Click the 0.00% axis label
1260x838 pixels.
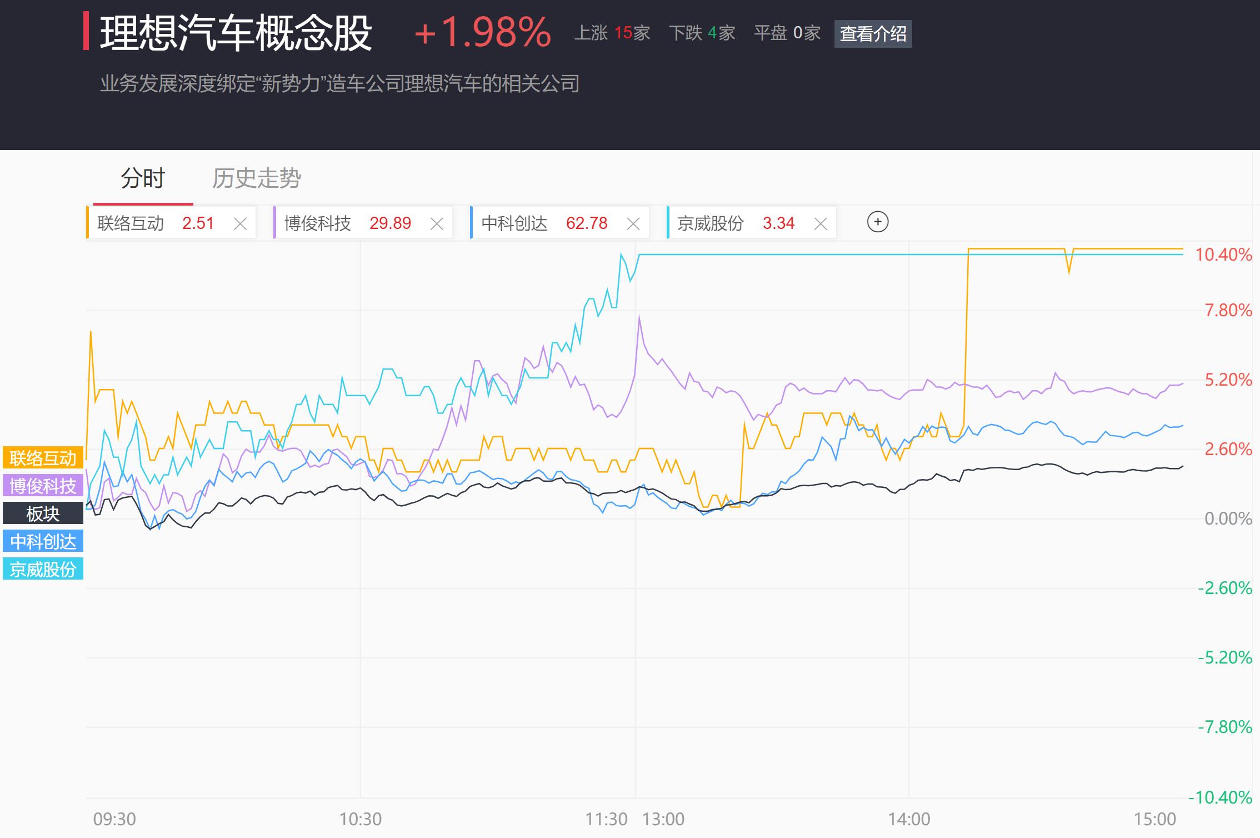click(1228, 519)
